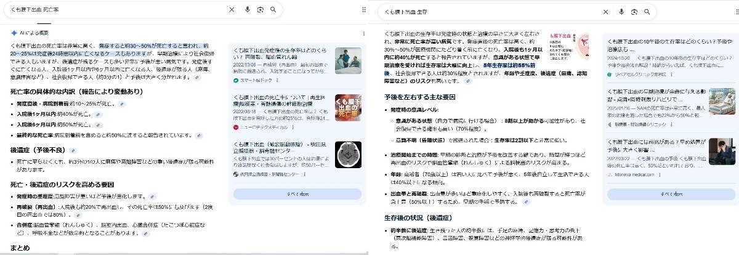Start voice search in right search bar
This screenshot has width=739, height=255.
tap(621, 12)
